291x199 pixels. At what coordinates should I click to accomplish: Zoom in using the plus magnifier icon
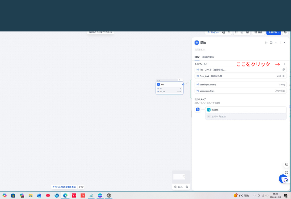[x=187, y=187]
